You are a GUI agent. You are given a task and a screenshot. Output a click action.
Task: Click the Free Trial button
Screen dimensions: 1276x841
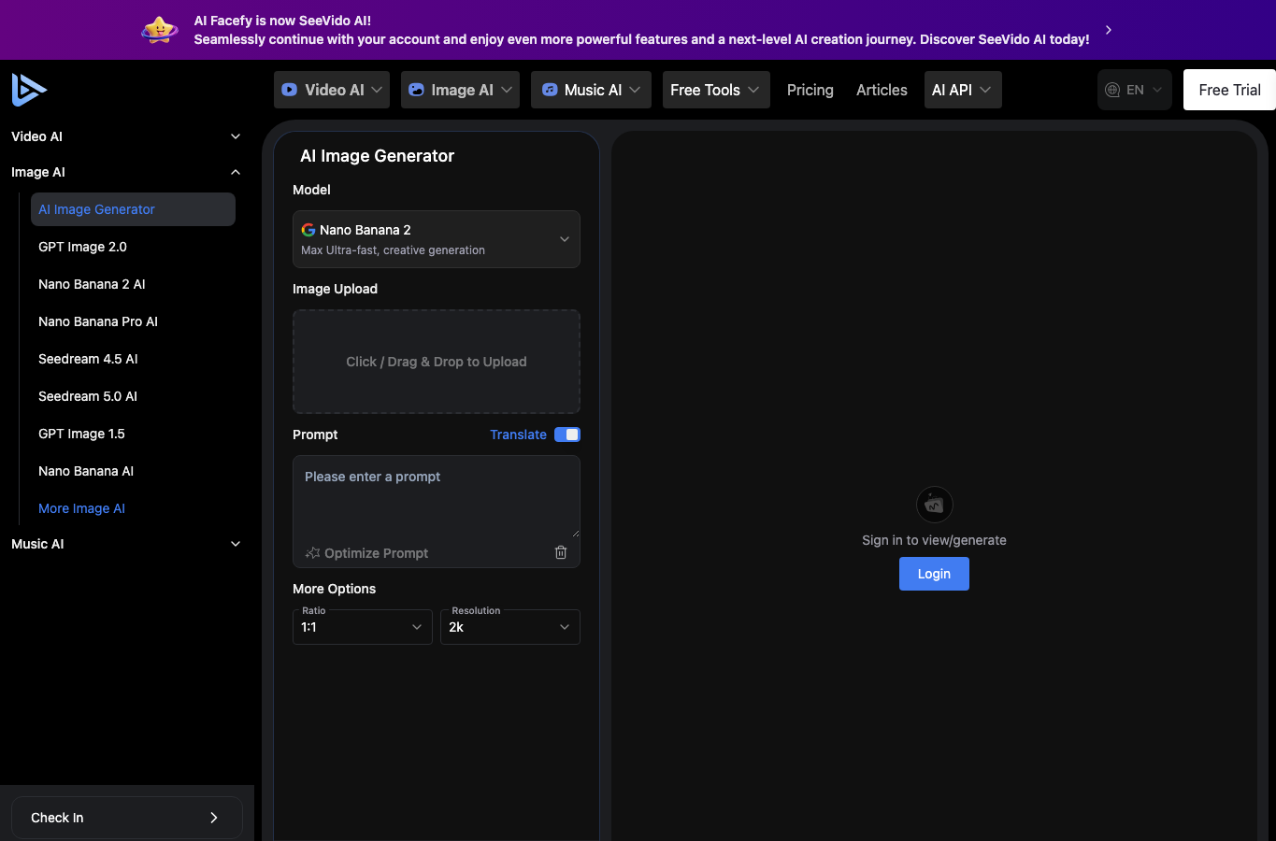click(x=1229, y=90)
